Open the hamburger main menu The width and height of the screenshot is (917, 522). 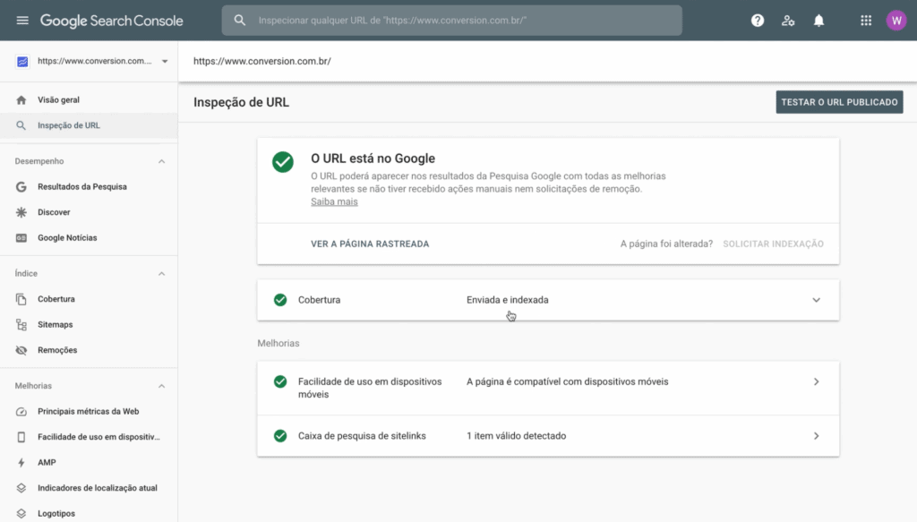click(x=22, y=21)
